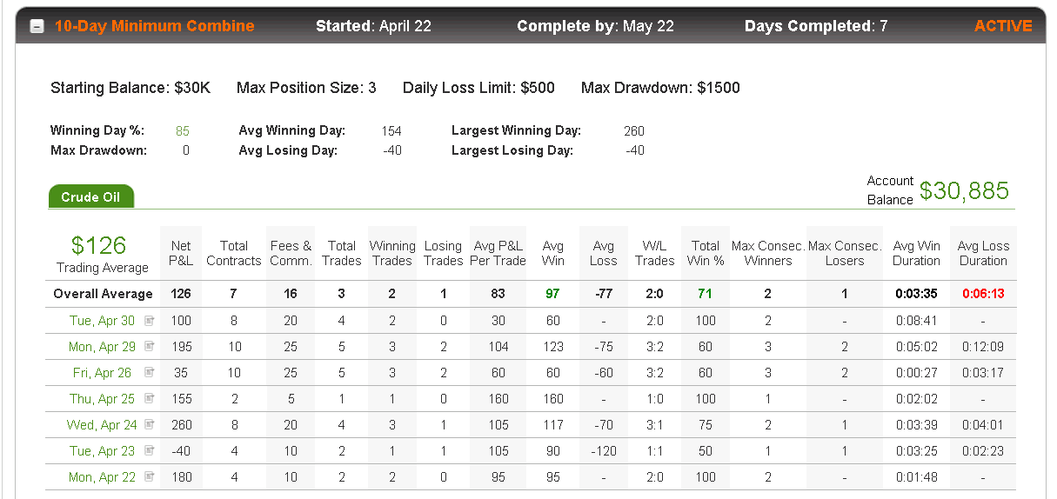Open the Wed, Apr 24 date link

[x=102, y=425]
